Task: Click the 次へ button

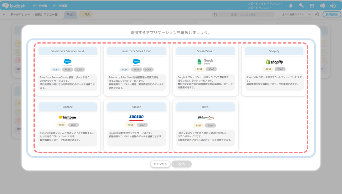Action: (x=181, y=164)
